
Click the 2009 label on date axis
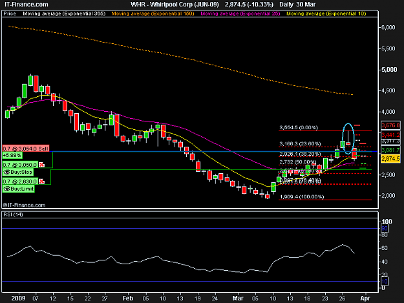18,298
